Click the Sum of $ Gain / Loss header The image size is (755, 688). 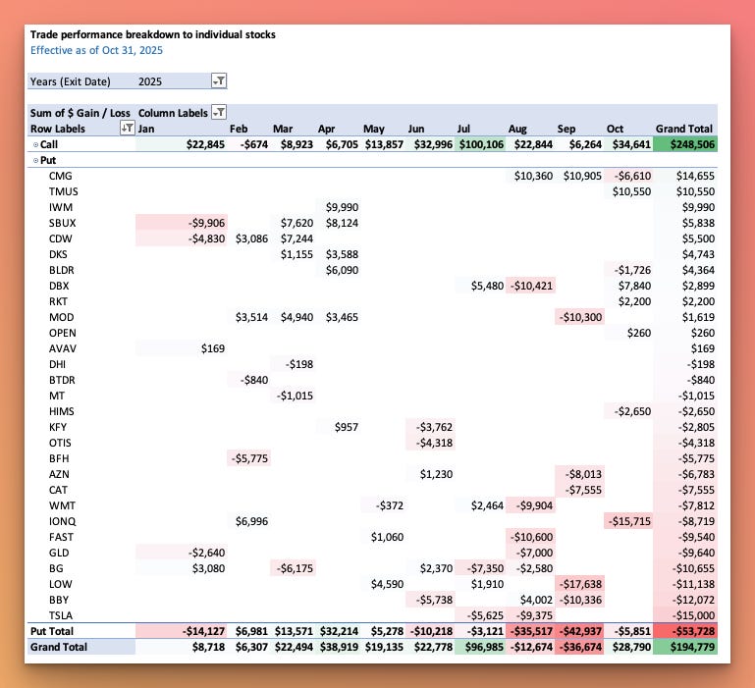point(80,113)
